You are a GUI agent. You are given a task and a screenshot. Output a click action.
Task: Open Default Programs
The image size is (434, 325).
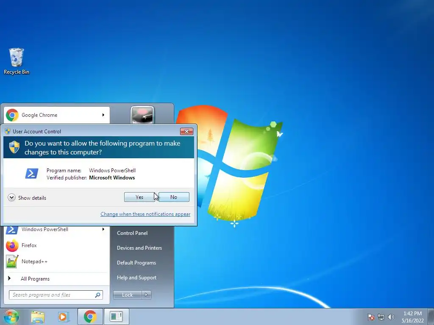click(x=136, y=263)
